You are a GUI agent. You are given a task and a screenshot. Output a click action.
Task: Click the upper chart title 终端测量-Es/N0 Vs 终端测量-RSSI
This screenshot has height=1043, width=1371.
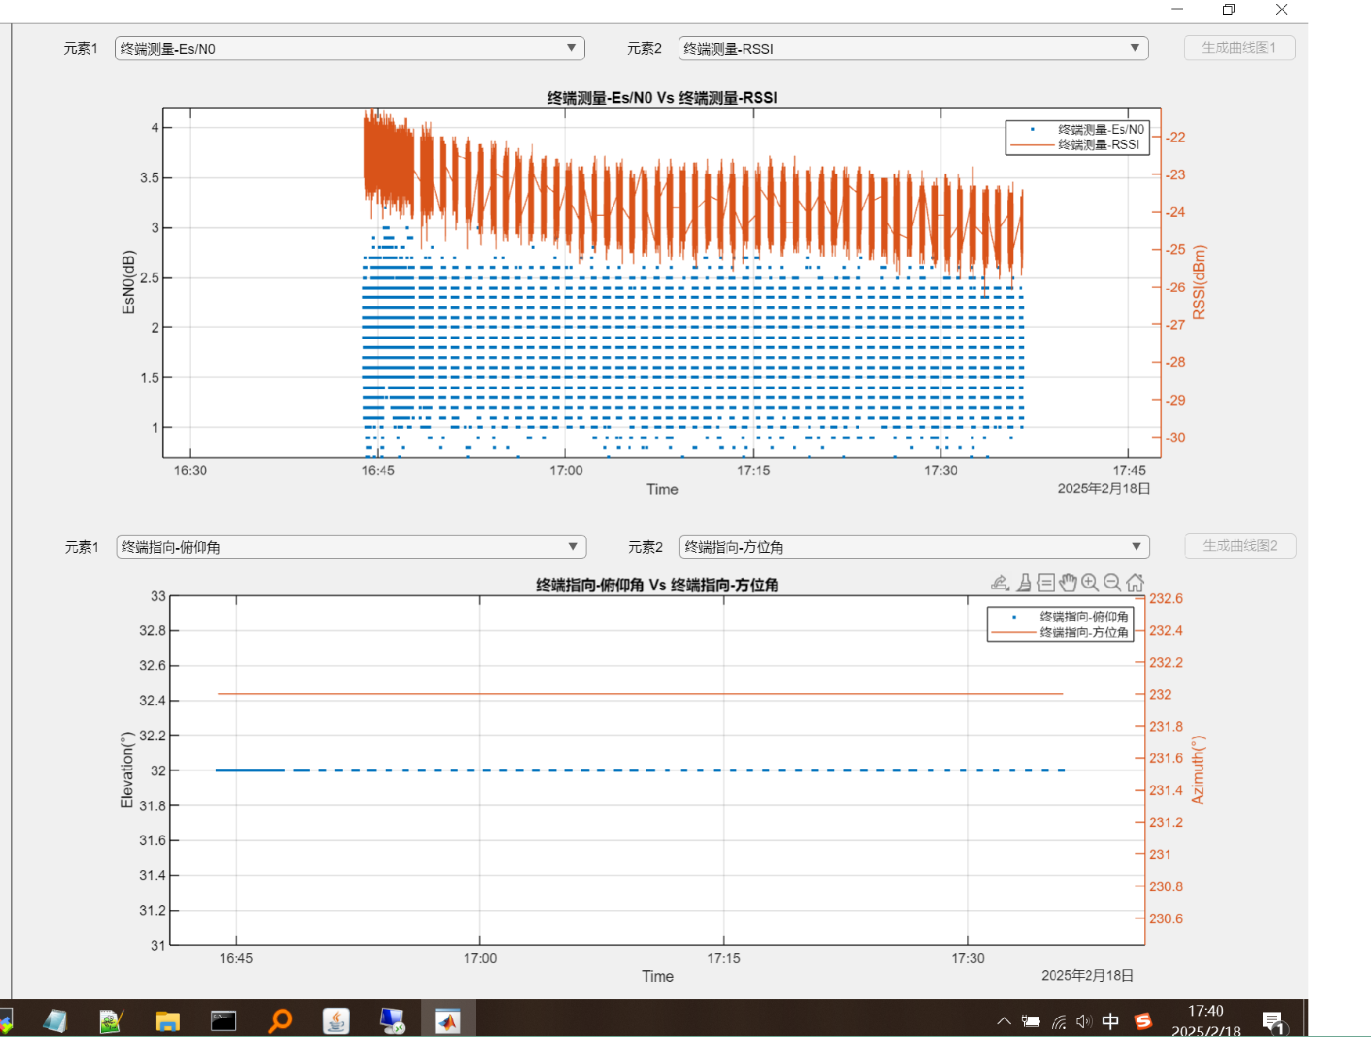pos(662,98)
